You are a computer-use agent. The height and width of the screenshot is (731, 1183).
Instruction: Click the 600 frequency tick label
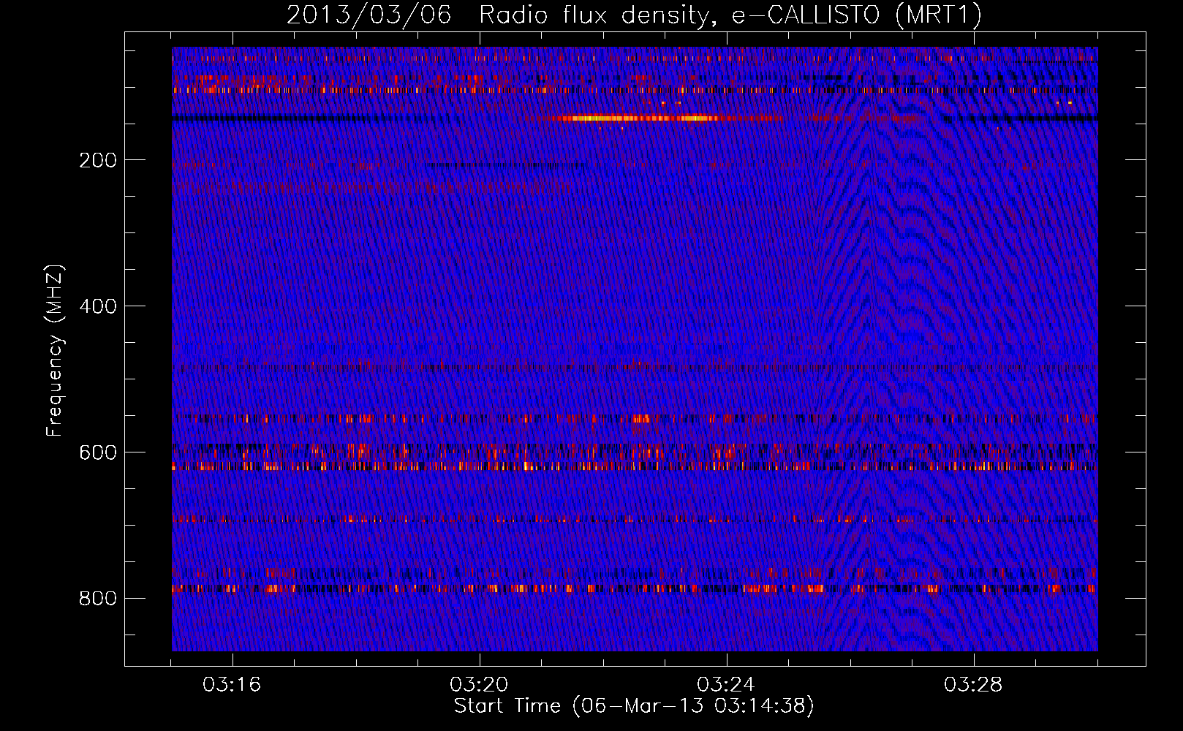pos(98,452)
